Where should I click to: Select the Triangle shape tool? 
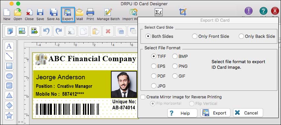(x=9, y=96)
